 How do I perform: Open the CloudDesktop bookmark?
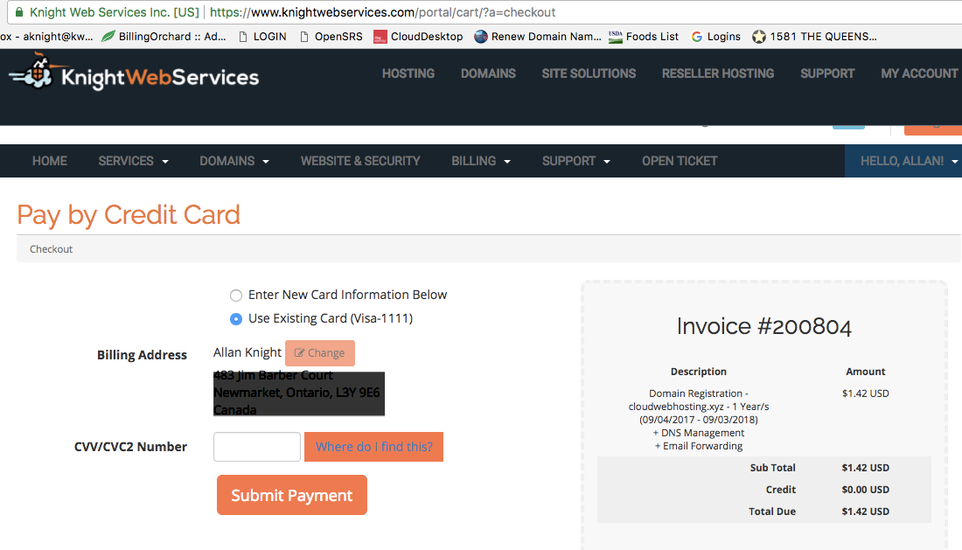point(418,37)
